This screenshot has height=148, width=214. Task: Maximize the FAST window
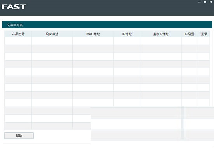click(205, 2)
